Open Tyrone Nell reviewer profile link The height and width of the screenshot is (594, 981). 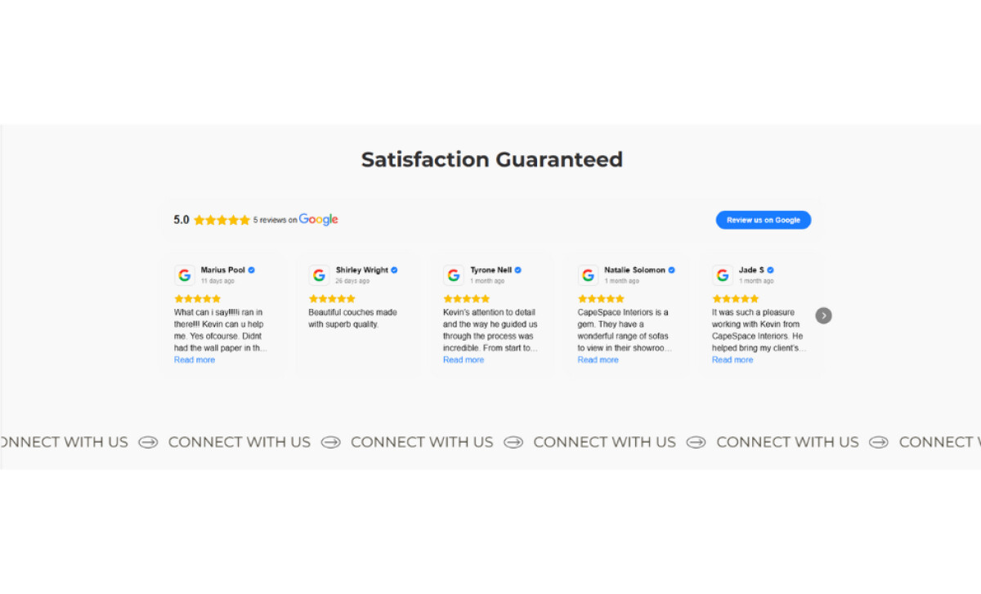[490, 270]
